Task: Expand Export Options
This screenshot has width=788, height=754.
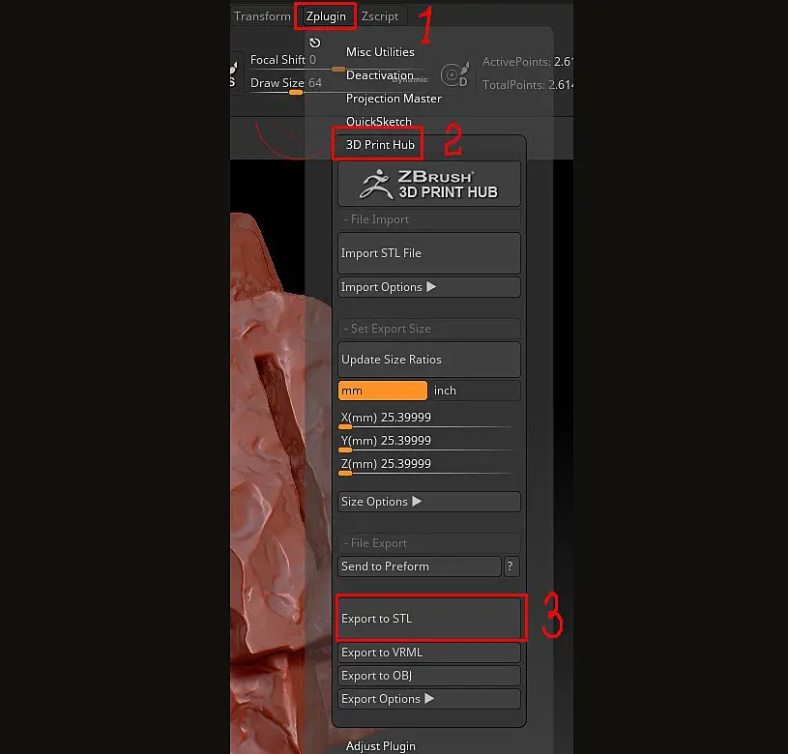Action: coord(428,699)
